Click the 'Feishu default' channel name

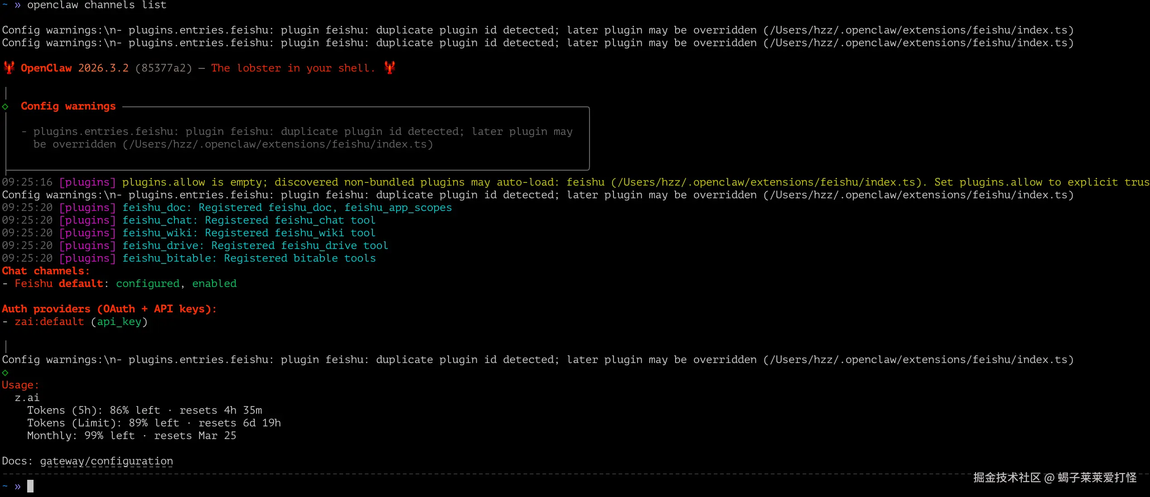[x=59, y=284]
